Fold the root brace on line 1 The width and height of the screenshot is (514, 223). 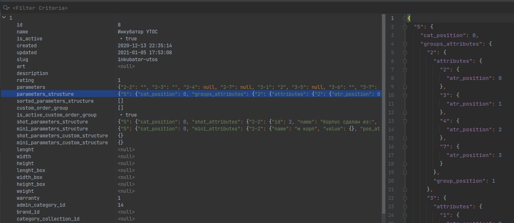point(405,18)
